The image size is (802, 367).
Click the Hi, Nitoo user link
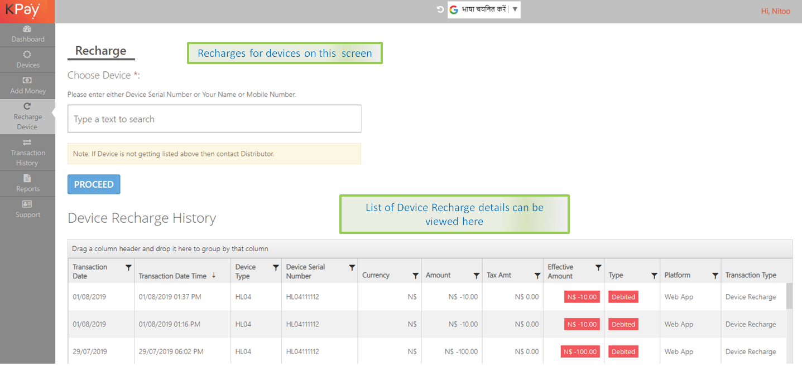(x=775, y=11)
